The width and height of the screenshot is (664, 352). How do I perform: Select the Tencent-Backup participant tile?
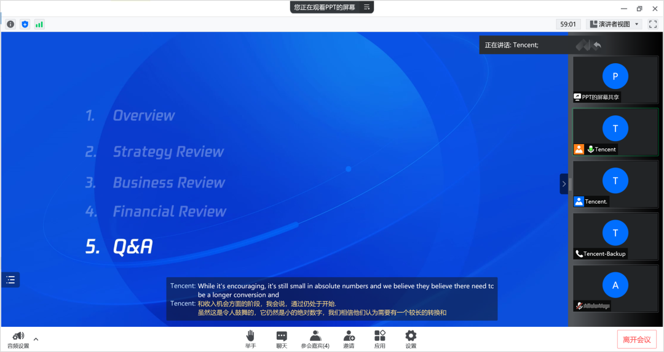click(615, 235)
